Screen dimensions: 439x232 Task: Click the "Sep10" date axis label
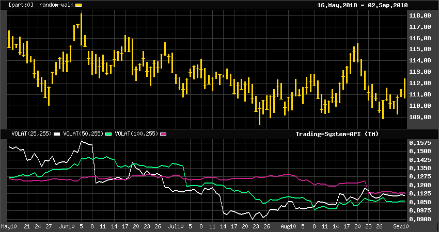[400, 226]
